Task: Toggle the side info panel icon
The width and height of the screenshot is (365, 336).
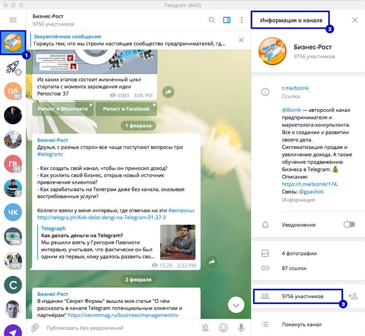Action: (227, 20)
